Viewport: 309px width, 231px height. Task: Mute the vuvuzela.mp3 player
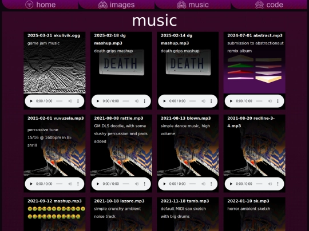tap(70, 184)
